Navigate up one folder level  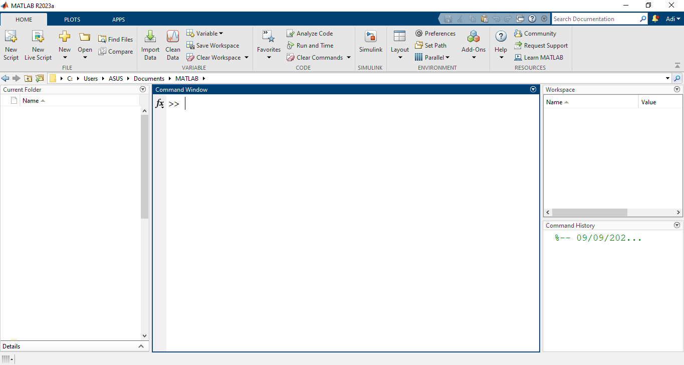pyautogui.click(x=28, y=79)
